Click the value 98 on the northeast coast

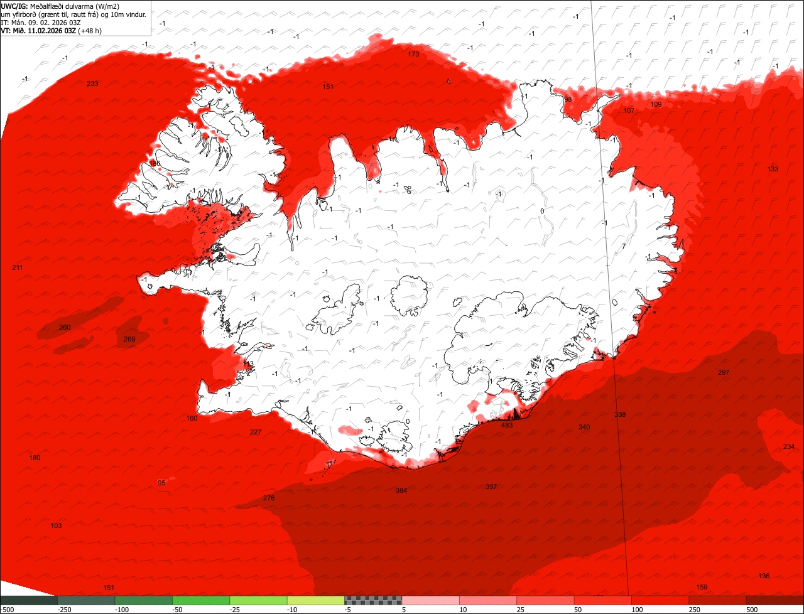(568, 99)
